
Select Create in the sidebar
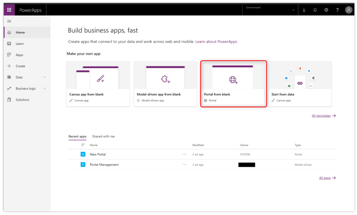pyautogui.click(x=27, y=66)
